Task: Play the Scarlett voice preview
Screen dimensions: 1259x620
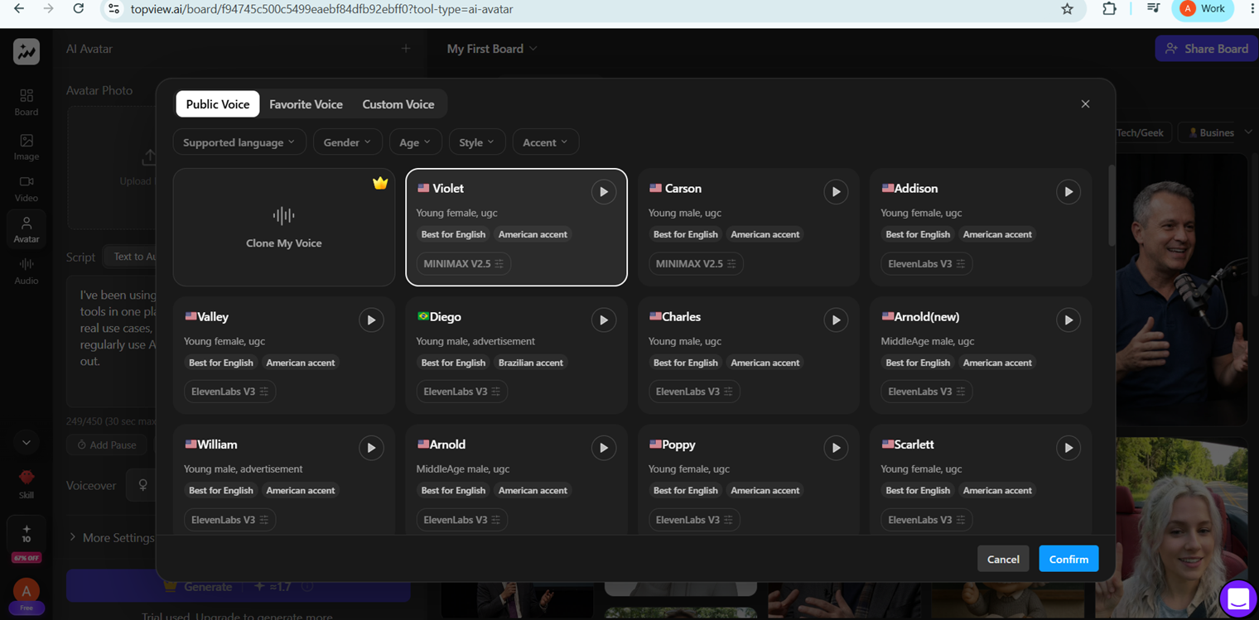Action: coord(1068,448)
